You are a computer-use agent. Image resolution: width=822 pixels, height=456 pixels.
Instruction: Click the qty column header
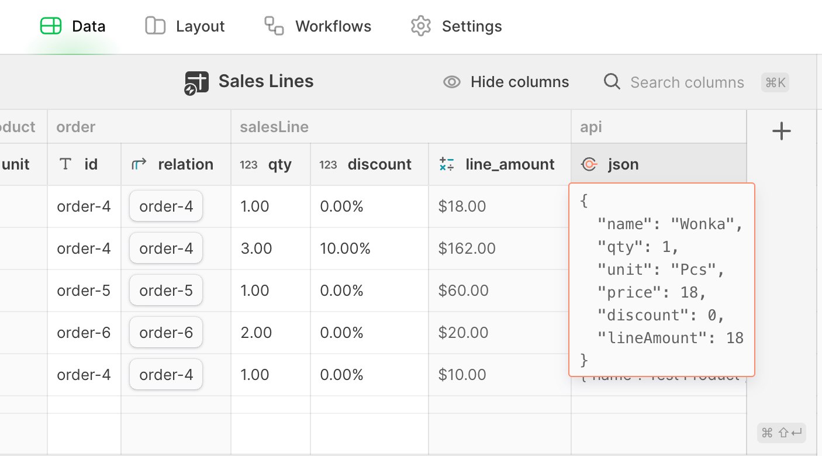point(271,164)
